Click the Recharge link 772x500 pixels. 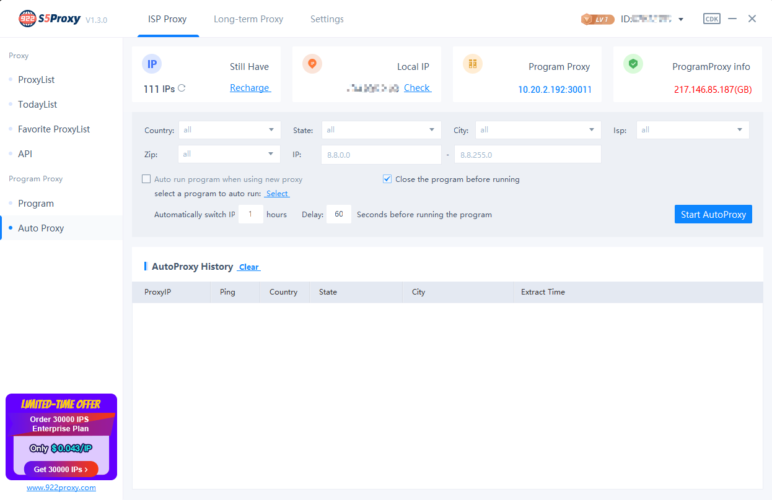(250, 88)
